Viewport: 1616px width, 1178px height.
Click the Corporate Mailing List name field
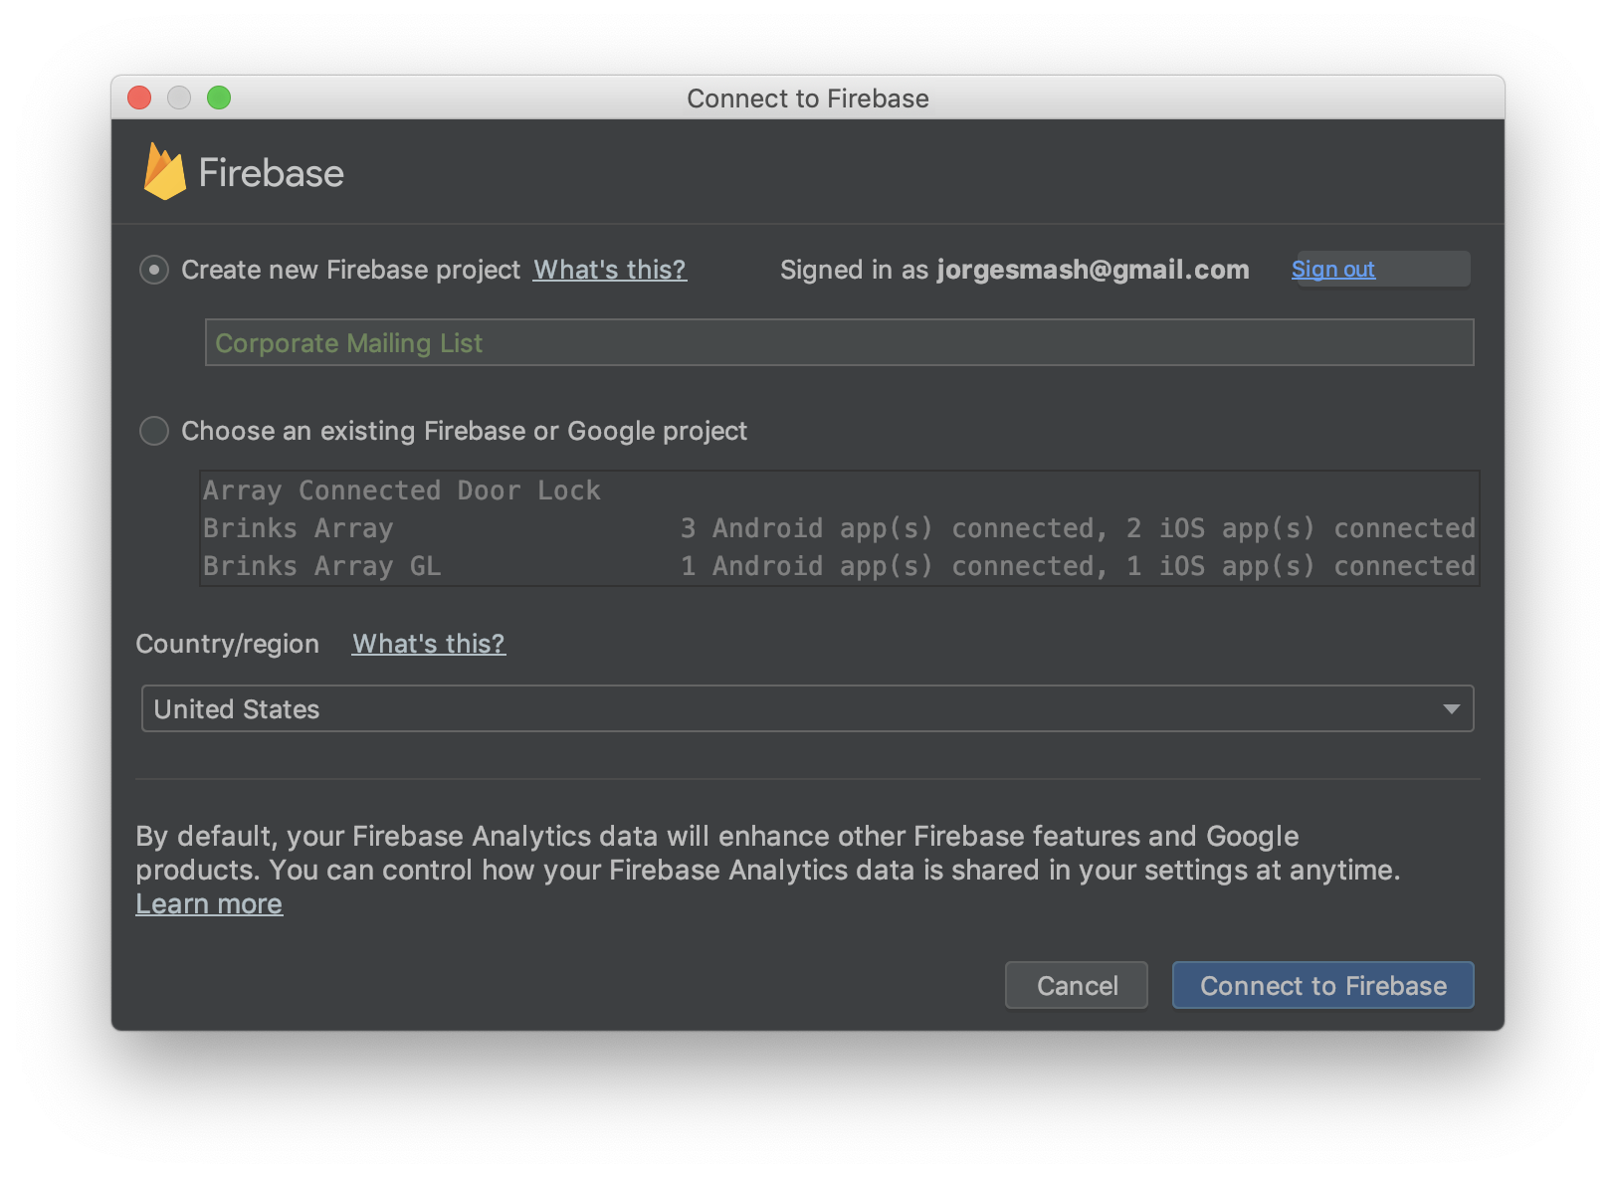[839, 342]
